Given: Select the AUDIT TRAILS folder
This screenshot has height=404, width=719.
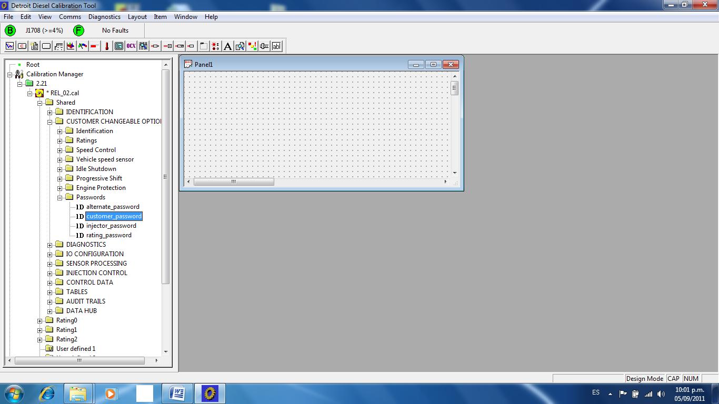Looking at the screenshot, I should (x=86, y=301).
